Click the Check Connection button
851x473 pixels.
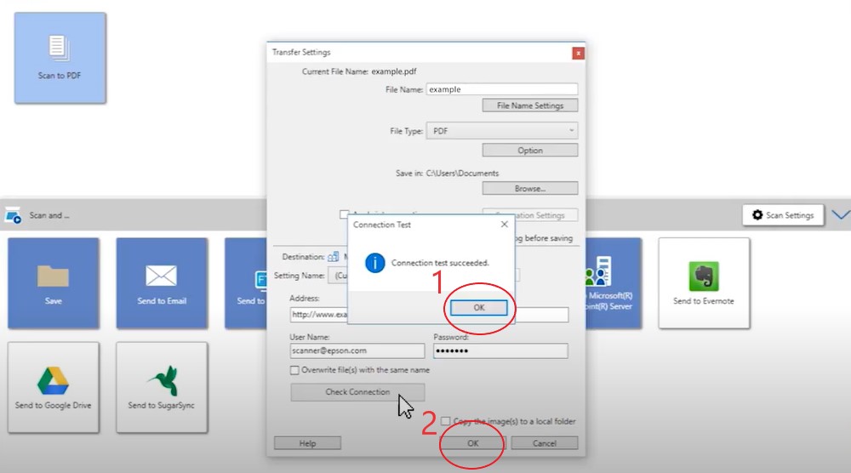point(357,392)
